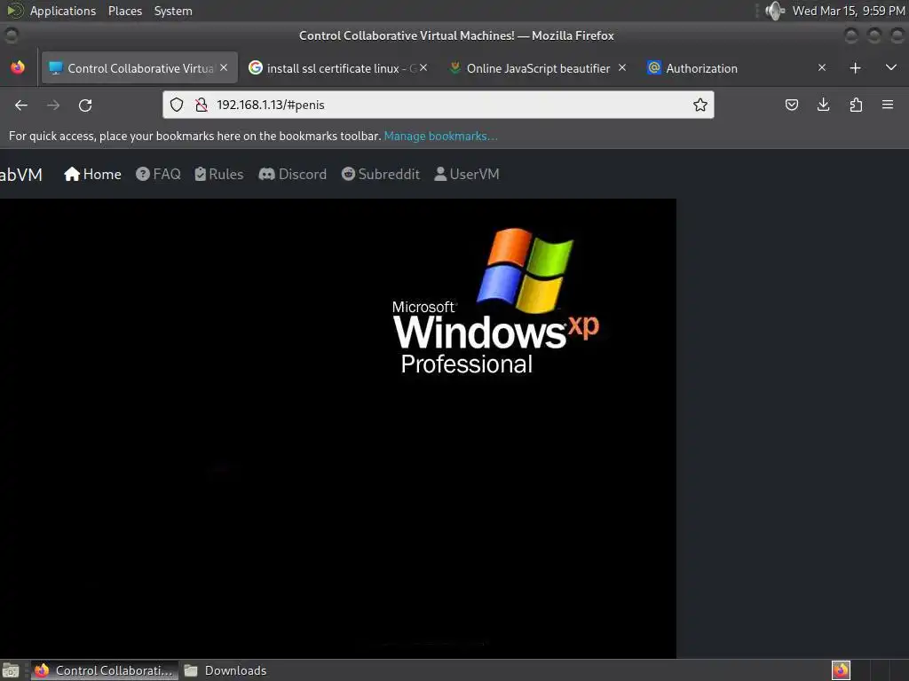Expand the list all tabs chevron

tap(891, 67)
